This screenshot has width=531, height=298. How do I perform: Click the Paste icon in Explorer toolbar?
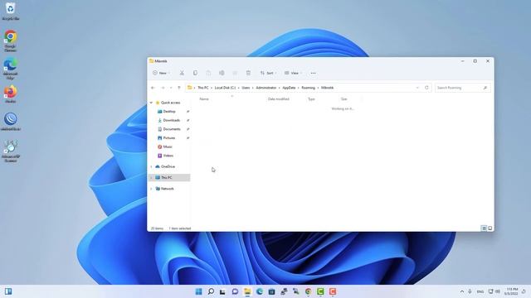(x=208, y=73)
